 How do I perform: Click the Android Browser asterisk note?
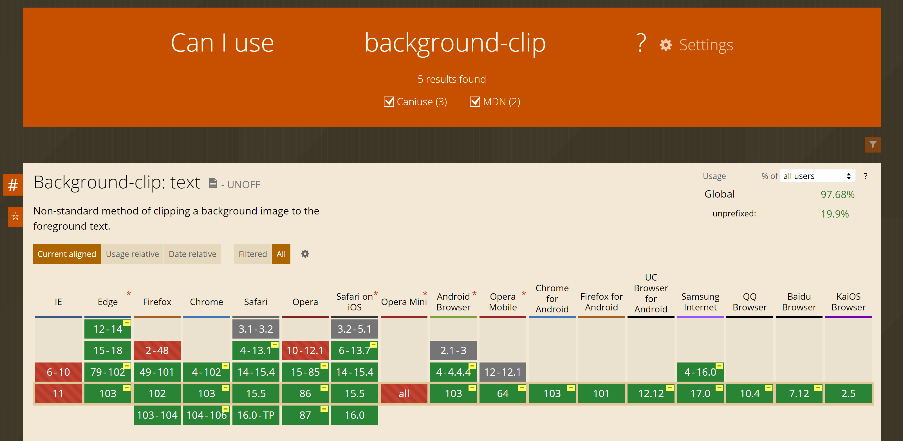[474, 294]
